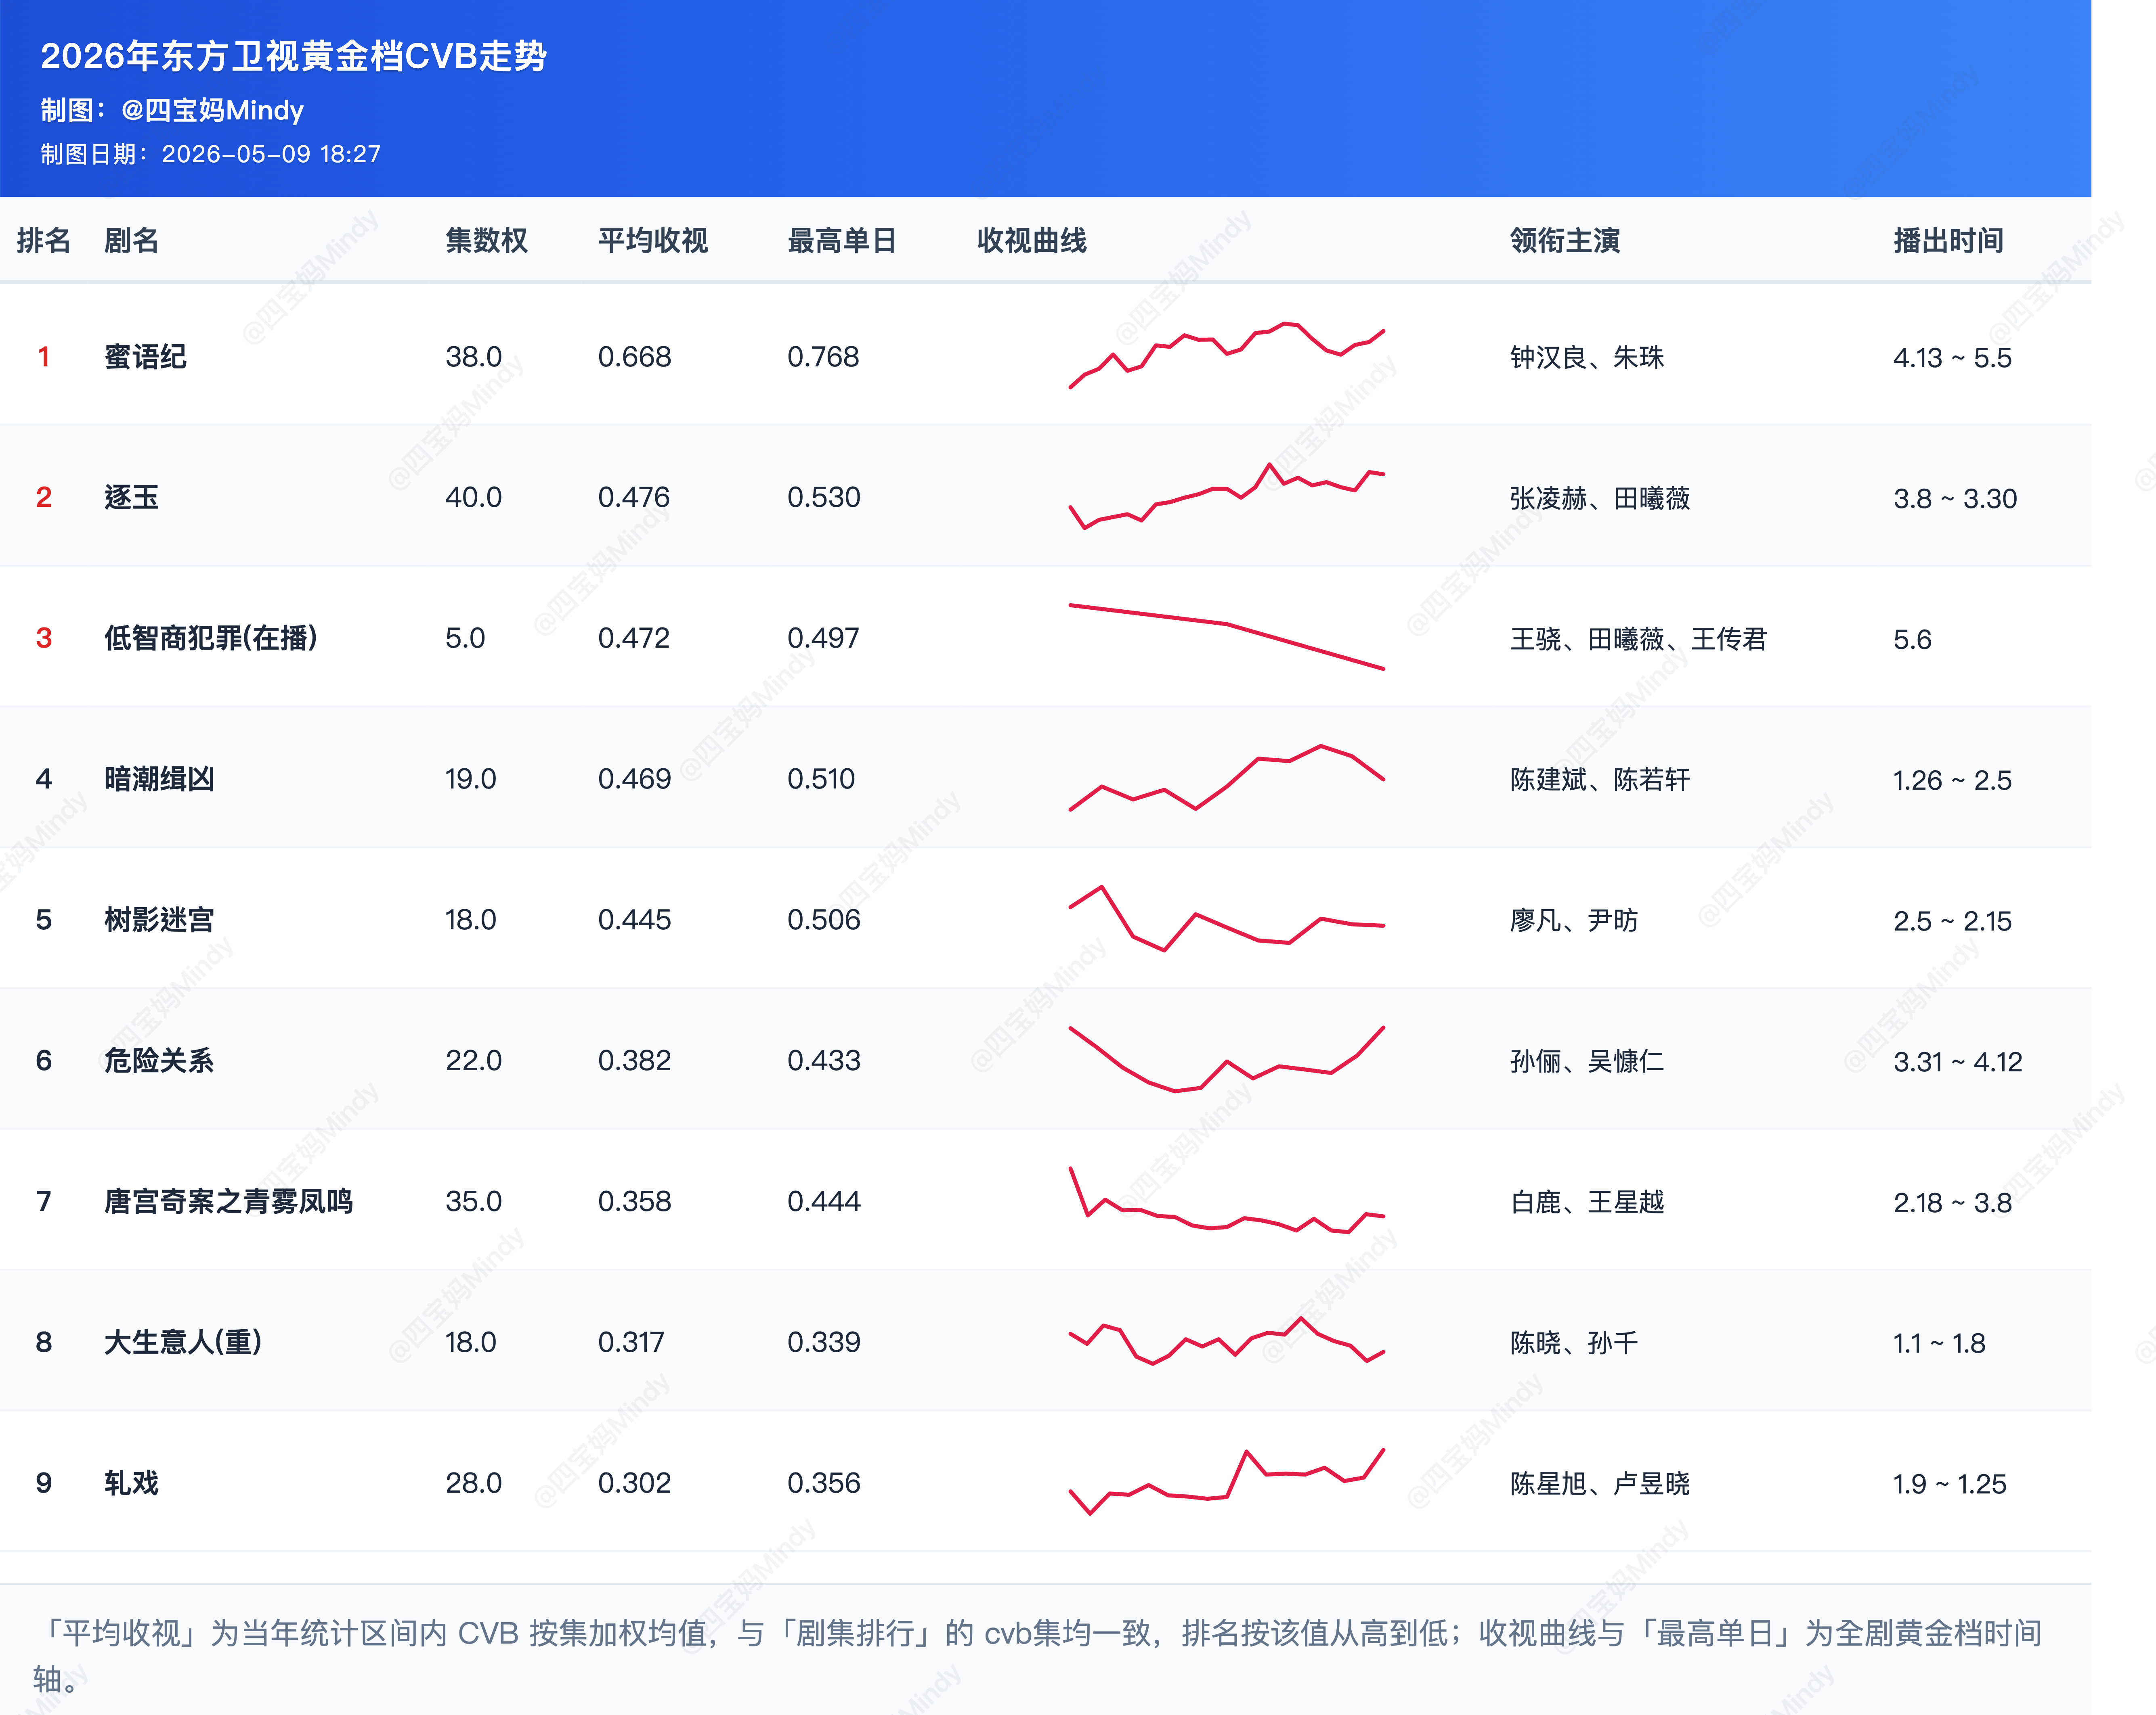Select the 平均收视 column header

pyautogui.click(x=653, y=241)
